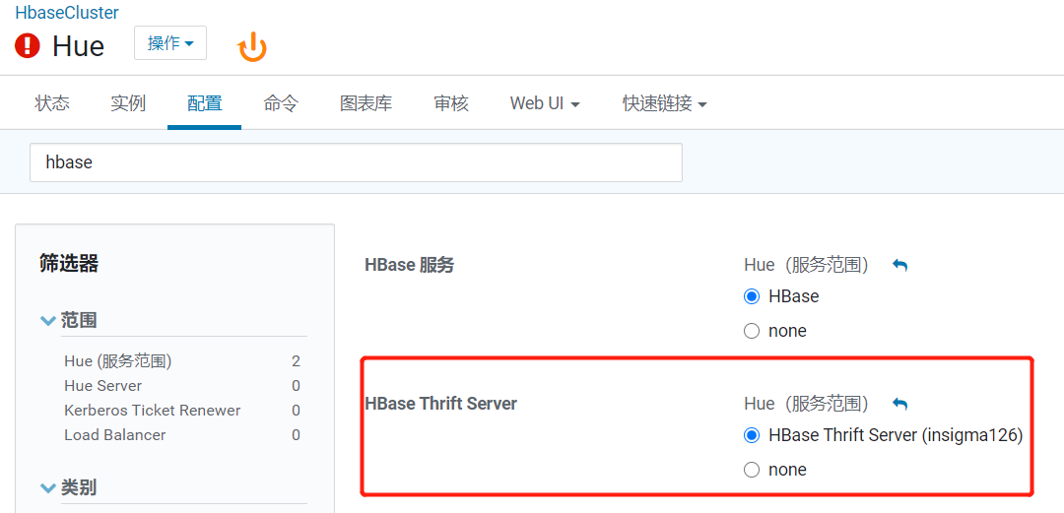Click the configuration search box containing hbase
1064x513 pixels.
point(356,162)
